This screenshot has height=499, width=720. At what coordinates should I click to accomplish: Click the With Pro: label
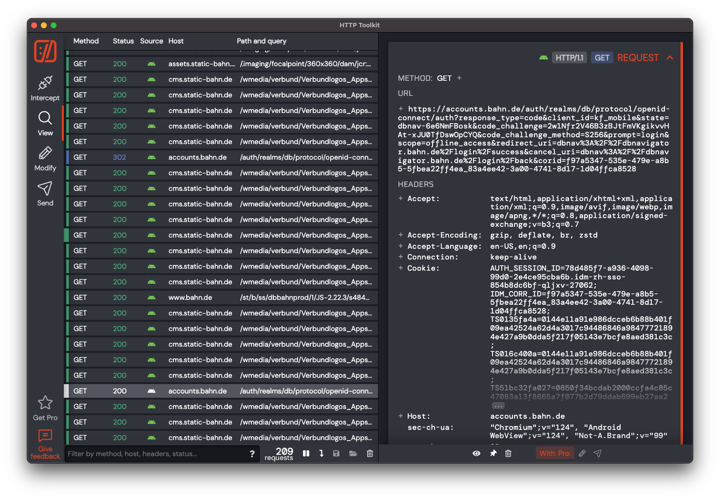tap(555, 453)
